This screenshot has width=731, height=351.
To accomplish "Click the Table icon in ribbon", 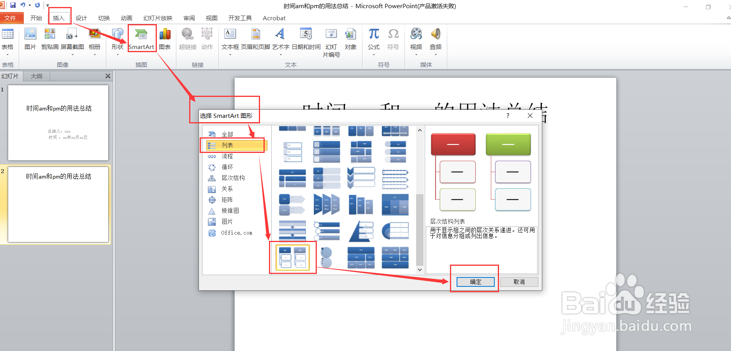I will [x=7, y=34].
